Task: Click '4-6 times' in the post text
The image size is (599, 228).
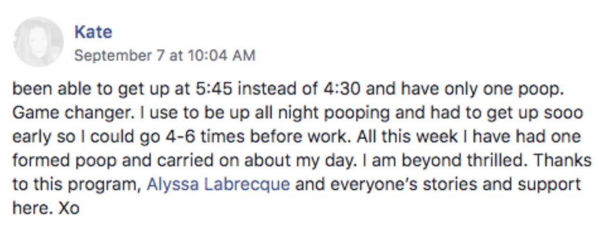Action: click(194, 137)
